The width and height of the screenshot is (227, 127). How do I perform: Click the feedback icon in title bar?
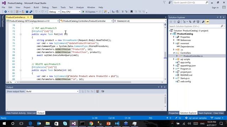click(x=170, y=2)
